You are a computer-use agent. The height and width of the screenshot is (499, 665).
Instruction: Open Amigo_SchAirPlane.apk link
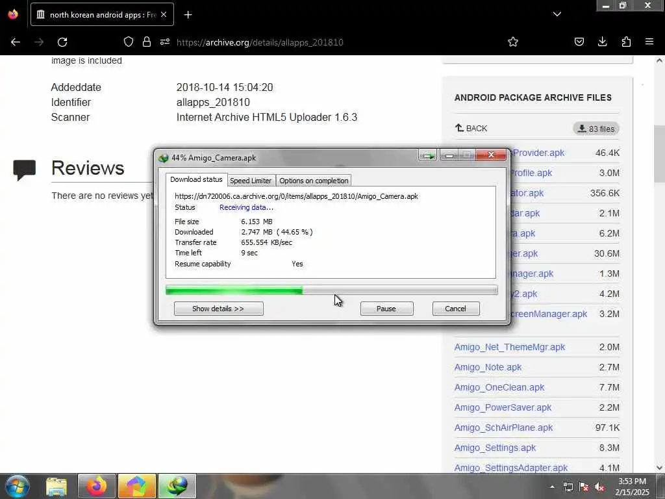[503, 428]
